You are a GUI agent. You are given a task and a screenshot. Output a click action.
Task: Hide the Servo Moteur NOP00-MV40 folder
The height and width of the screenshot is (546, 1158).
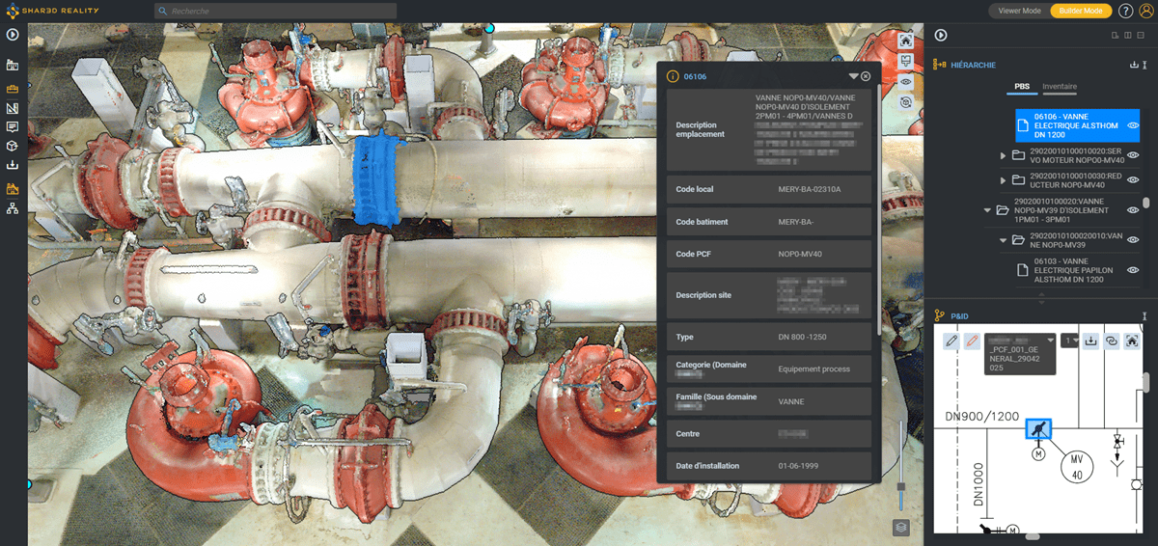click(x=1133, y=154)
